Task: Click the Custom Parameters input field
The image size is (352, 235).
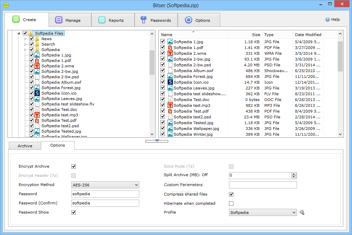Action: click(263, 185)
